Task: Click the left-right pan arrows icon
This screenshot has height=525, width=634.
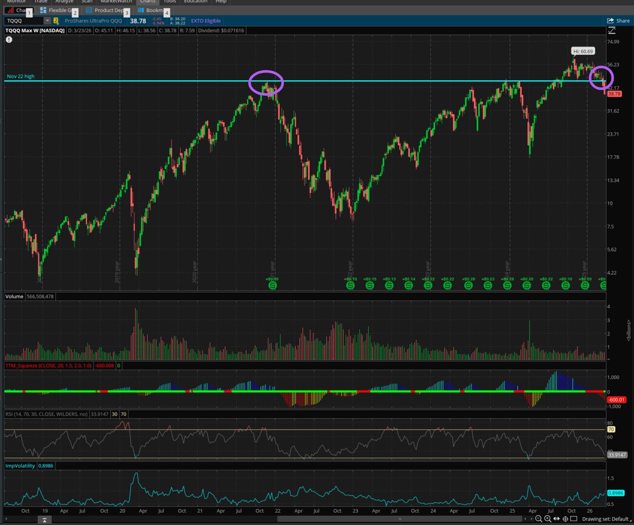Action: click(556, 519)
